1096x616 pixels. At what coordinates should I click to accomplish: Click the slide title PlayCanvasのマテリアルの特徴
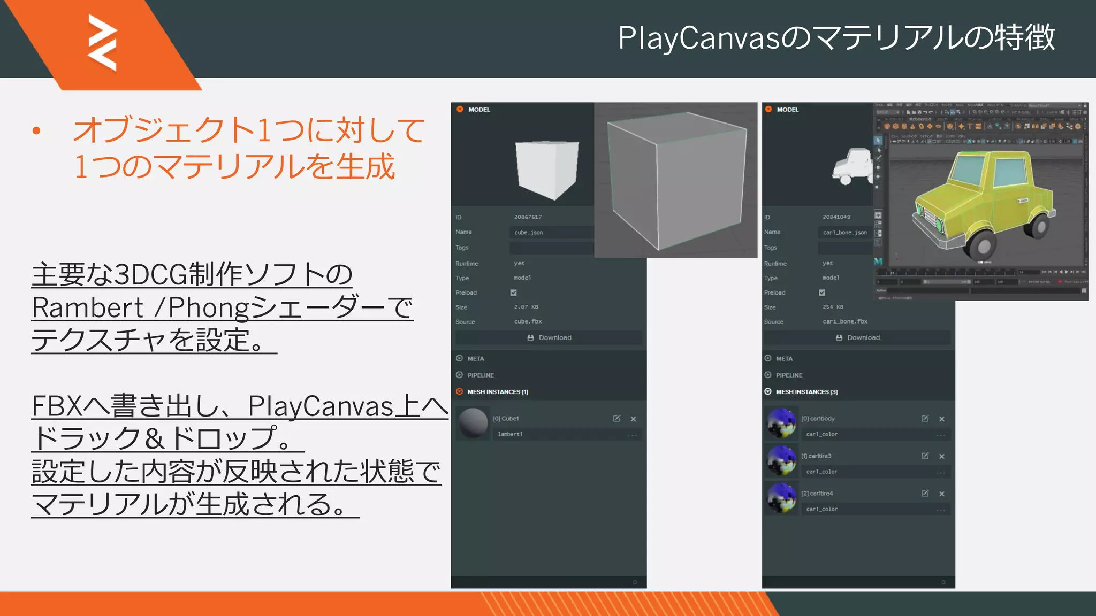pyautogui.click(x=836, y=37)
